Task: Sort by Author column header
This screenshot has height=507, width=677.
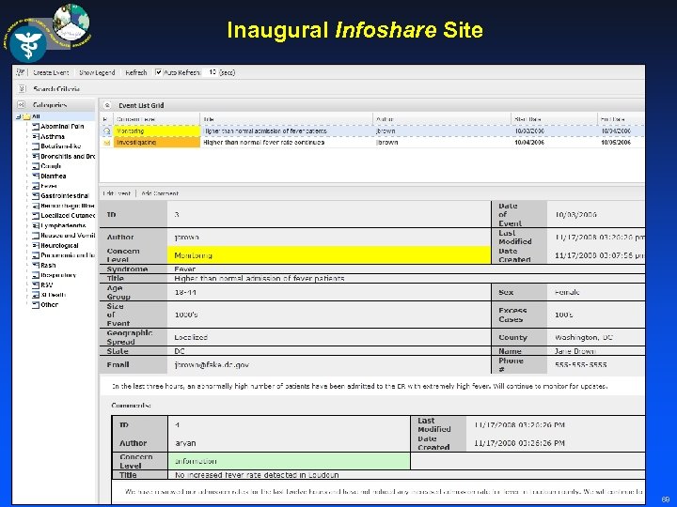Action: click(442, 119)
